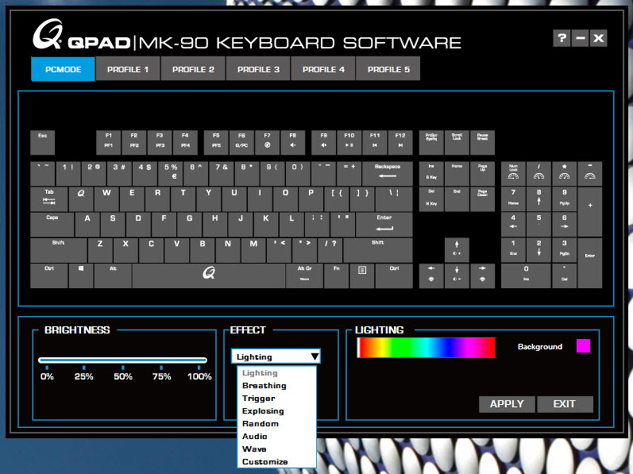Open PROFILE 2 tab
This screenshot has width=633, height=474.
point(193,69)
